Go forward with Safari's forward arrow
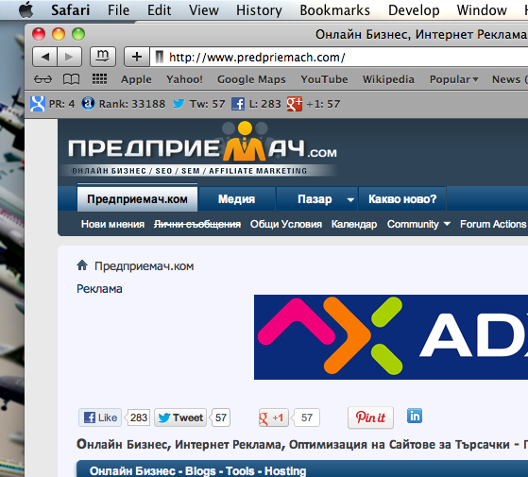This screenshot has height=477, width=528. (x=70, y=57)
